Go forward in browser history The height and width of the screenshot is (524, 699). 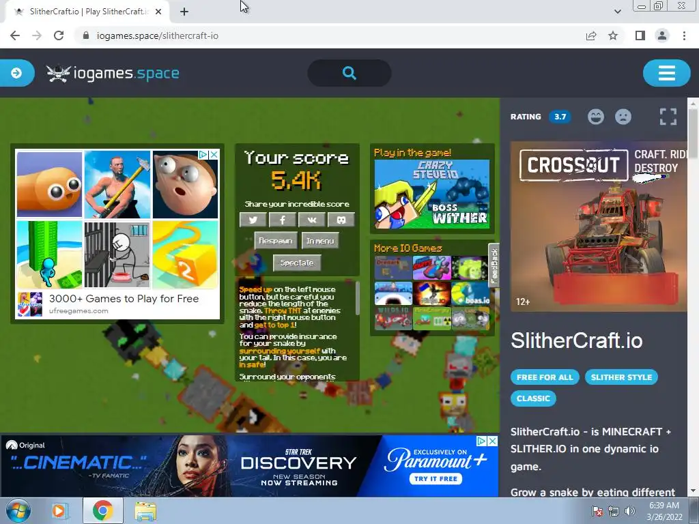(37, 35)
